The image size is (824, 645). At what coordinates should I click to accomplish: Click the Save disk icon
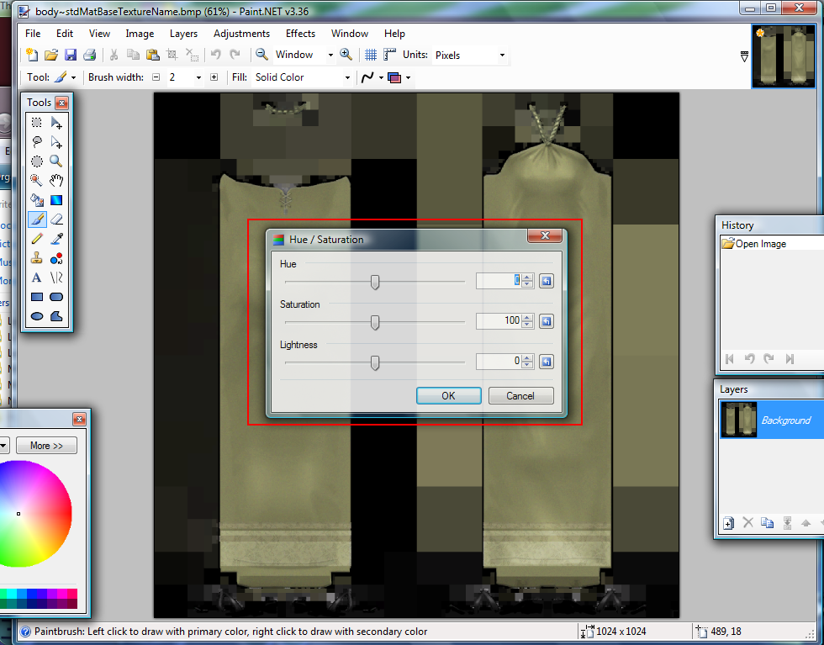[71, 55]
